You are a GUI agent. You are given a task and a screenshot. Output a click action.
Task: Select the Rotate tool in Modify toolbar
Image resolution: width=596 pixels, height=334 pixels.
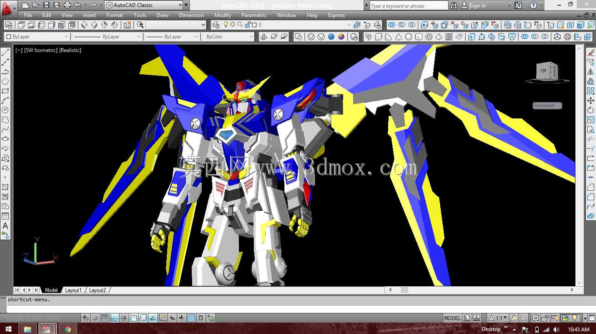click(x=591, y=110)
